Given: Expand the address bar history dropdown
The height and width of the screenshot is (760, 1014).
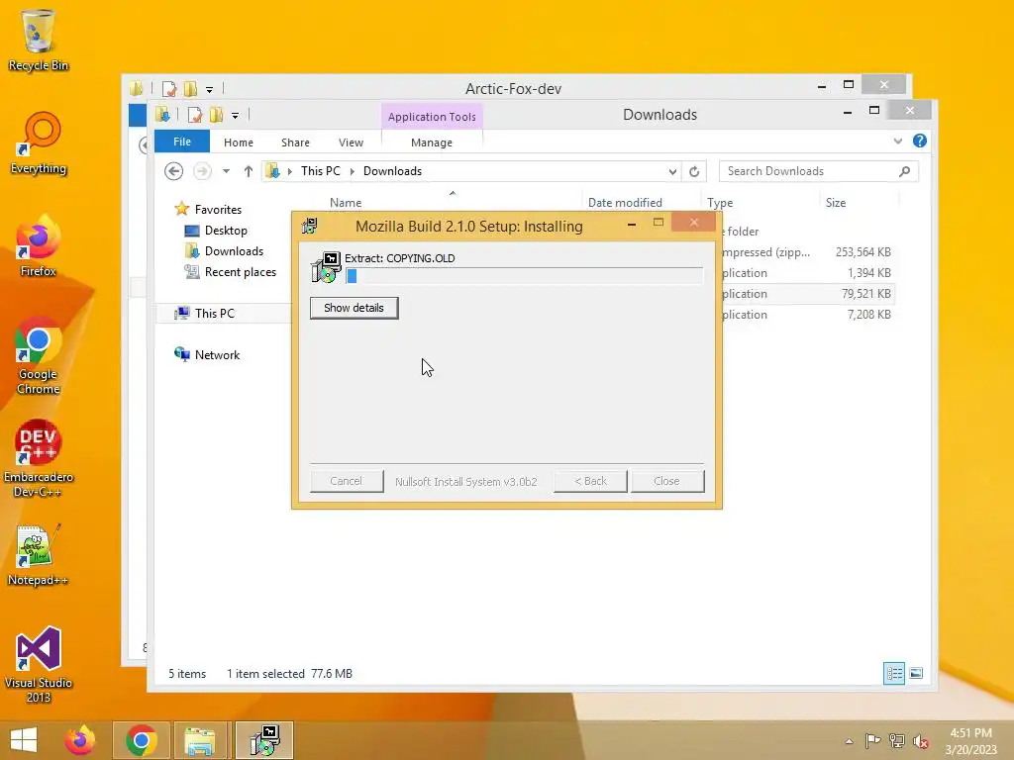Looking at the screenshot, I should pos(672,171).
